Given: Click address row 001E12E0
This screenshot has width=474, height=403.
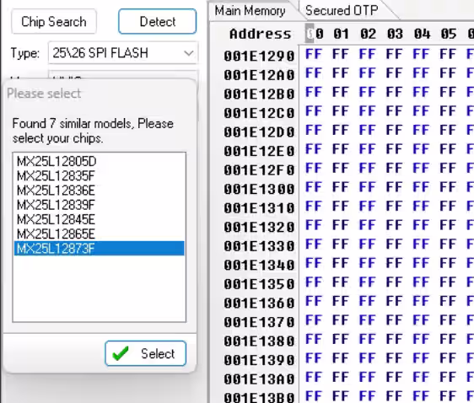Looking at the screenshot, I should click(260, 152).
